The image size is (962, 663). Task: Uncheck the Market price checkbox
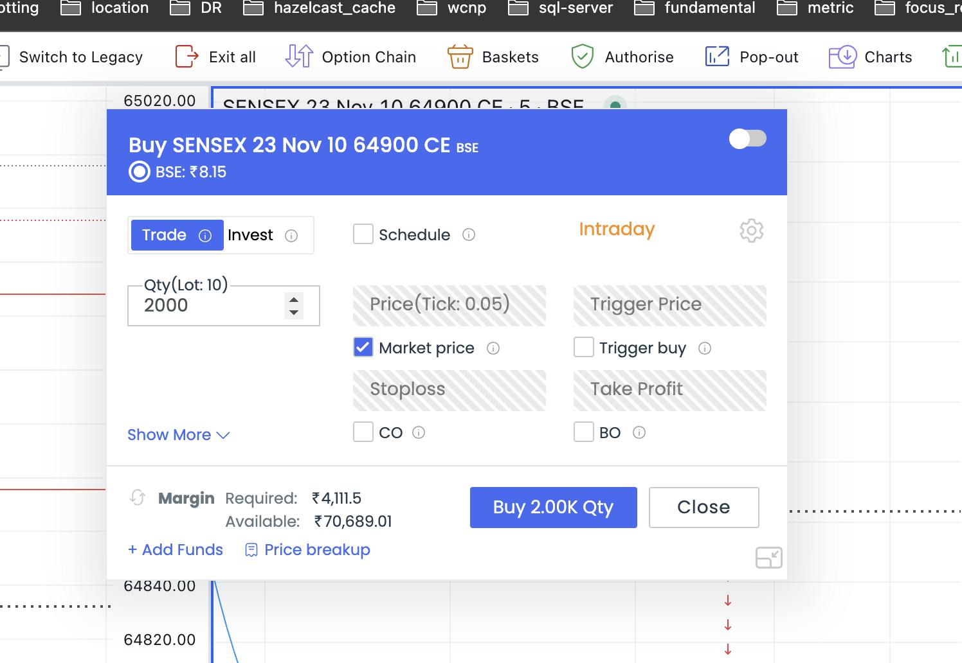[363, 348]
